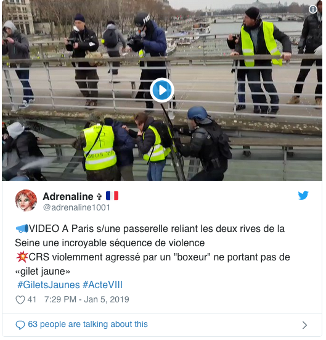Open the #GiletsJaunes hashtag
The width and height of the screenshot is (326, 340).
(x=49, y=284)
